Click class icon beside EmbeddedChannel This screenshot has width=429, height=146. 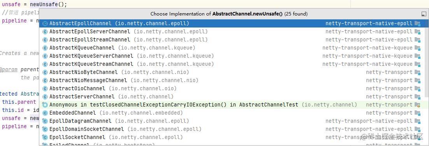45,113
